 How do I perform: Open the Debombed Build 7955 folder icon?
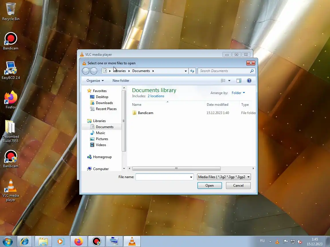tap(11, 131)
